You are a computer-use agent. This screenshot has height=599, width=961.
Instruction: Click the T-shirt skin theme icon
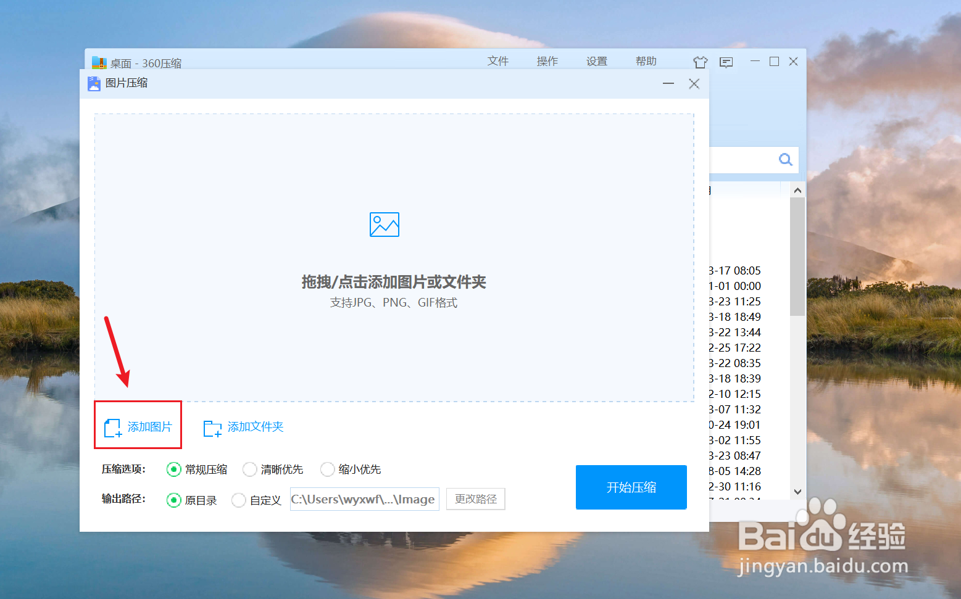click(x=701, y=62)
